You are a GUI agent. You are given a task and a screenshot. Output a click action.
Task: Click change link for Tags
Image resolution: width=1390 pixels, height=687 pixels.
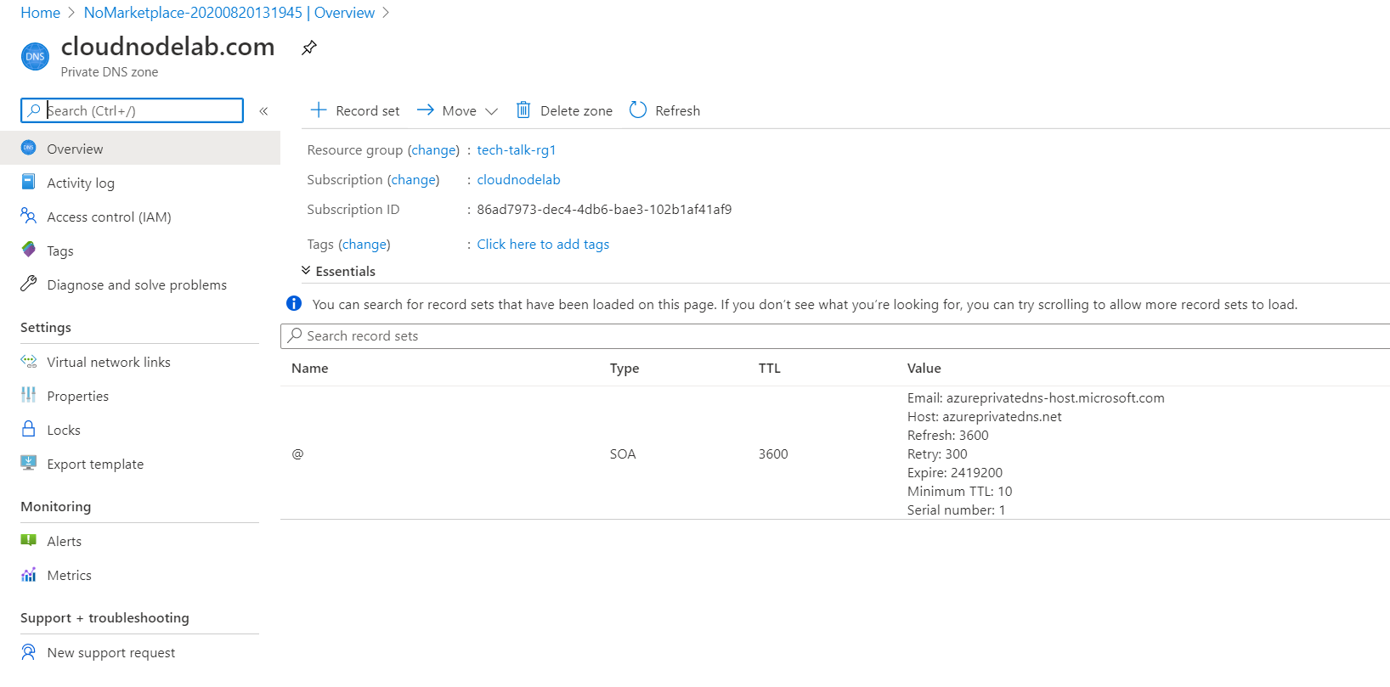pos(364,244)
